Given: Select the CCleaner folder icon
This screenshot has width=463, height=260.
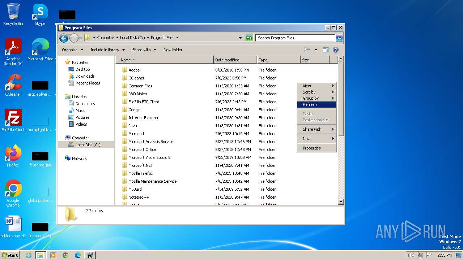Looking at the screenshot, I should [124, 78].
